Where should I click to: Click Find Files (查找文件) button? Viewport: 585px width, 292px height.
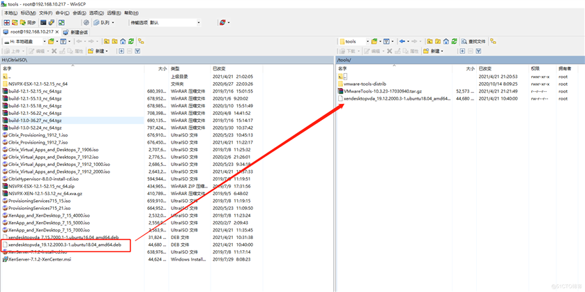click(x=474, y=41)
